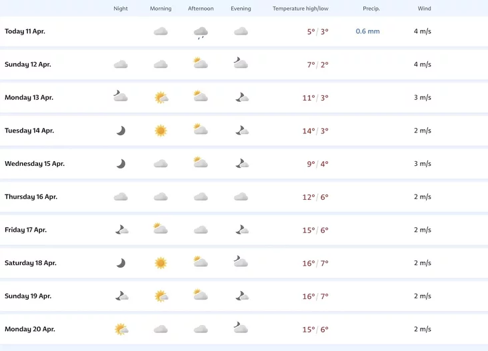Click Tuesday's 14° / 3° temperature

[315, 131]
